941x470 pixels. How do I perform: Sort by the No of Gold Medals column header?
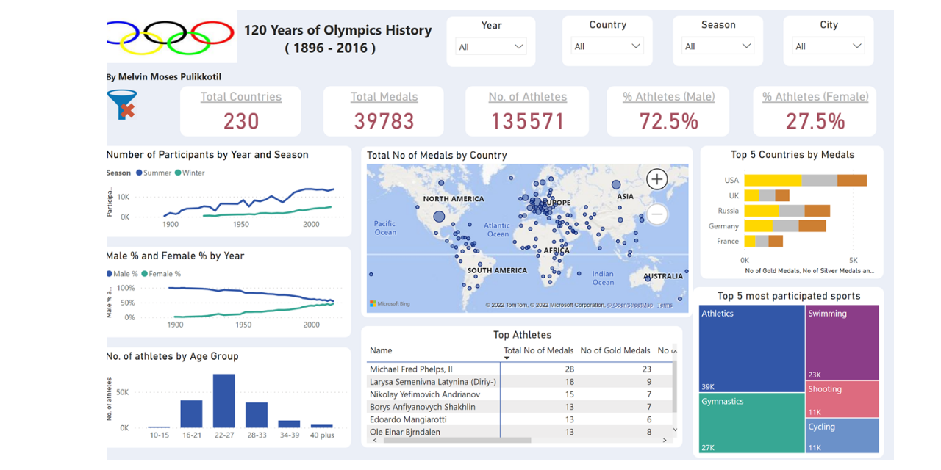point(615,350)
